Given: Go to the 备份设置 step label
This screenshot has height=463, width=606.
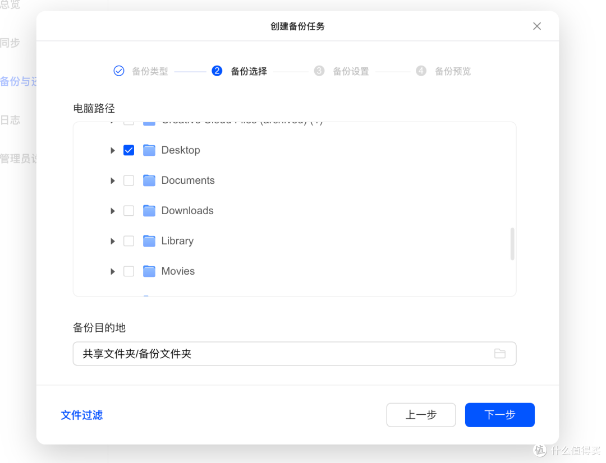Looking at the screenshot, I should point(351,71).
